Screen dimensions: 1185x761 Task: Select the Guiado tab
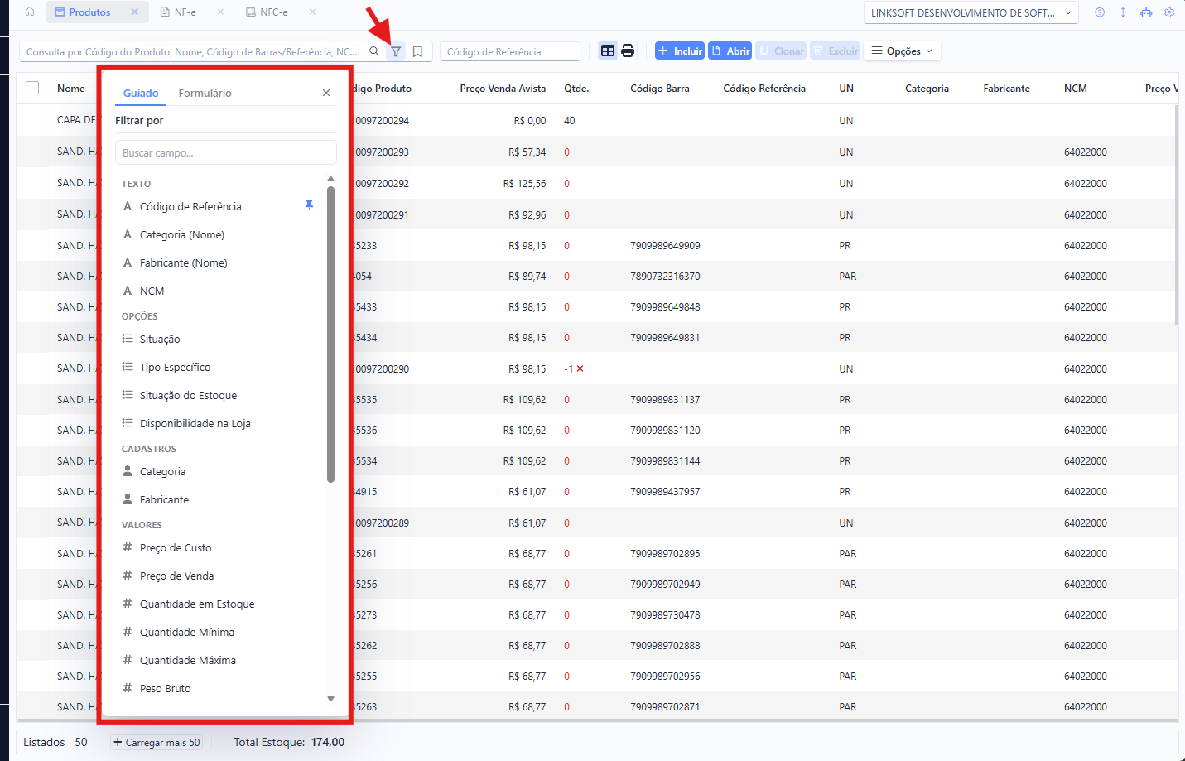141,93
